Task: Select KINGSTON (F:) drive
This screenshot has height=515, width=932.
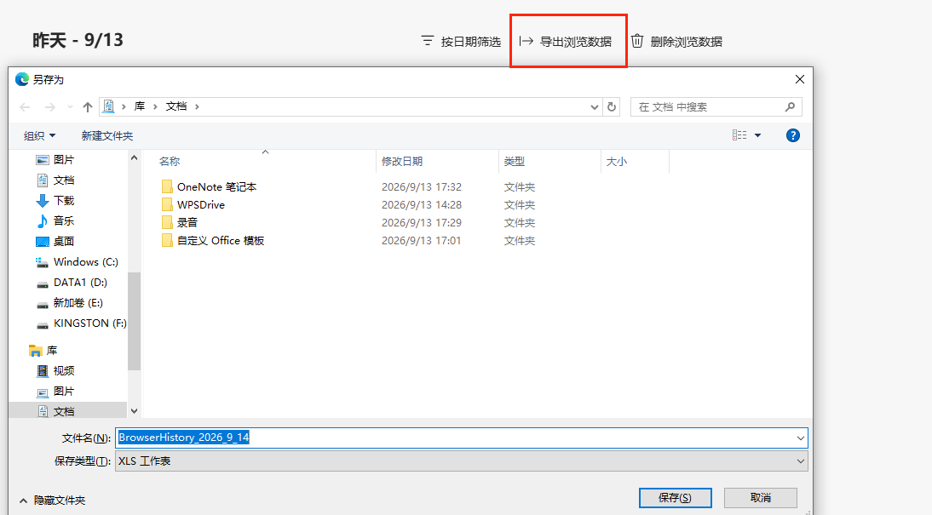Action: point(82,323)
